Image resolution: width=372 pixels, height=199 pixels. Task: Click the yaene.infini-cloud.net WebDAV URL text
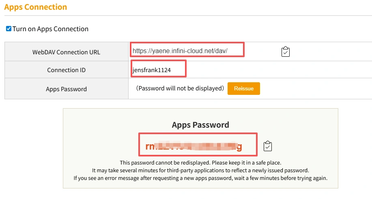(x=180, y=51)
